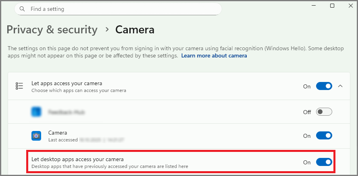Go back to Privacy & security breadcrumb

coord(52,30)
